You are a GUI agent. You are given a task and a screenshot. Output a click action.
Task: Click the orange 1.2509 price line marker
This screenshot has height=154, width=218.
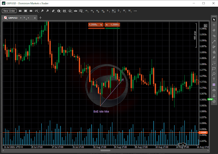(x=203, y=132)
